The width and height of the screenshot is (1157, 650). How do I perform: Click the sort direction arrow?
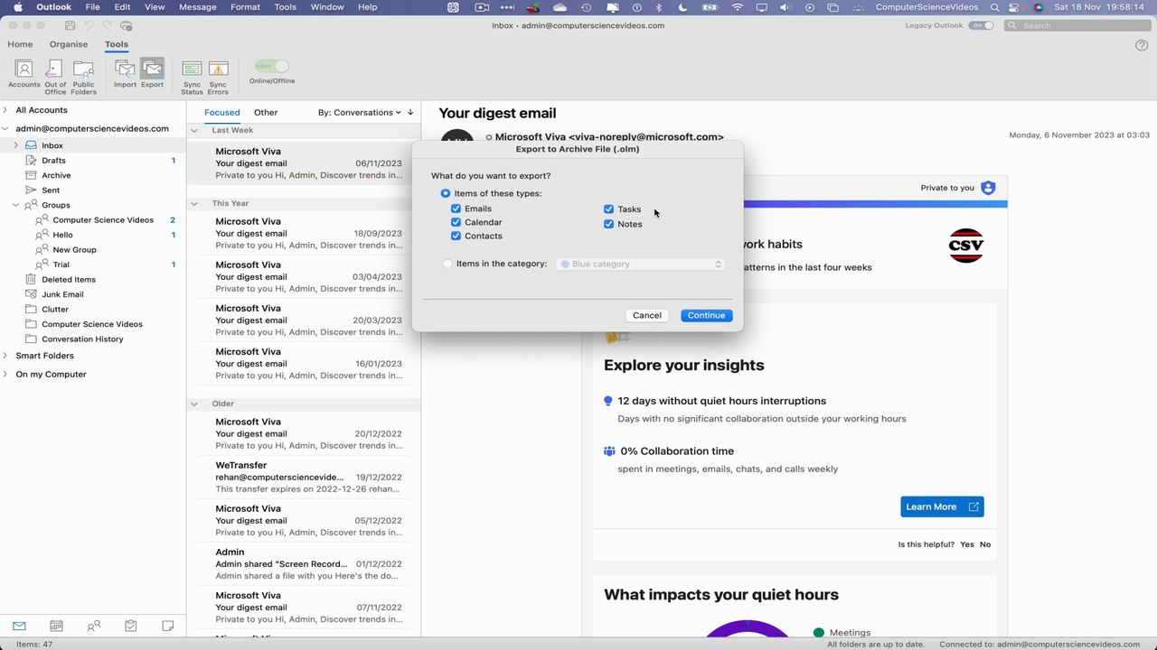pyautogui.click(x=410, y=112)
